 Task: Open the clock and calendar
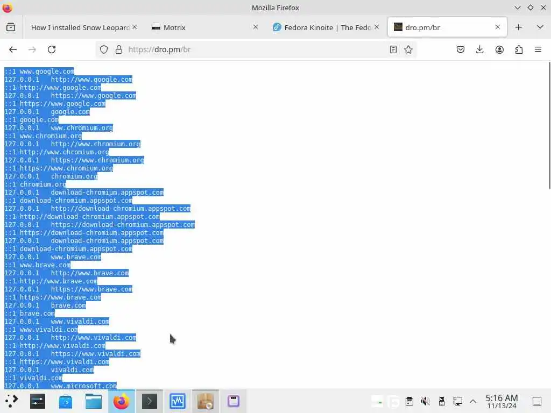[501, 401]
